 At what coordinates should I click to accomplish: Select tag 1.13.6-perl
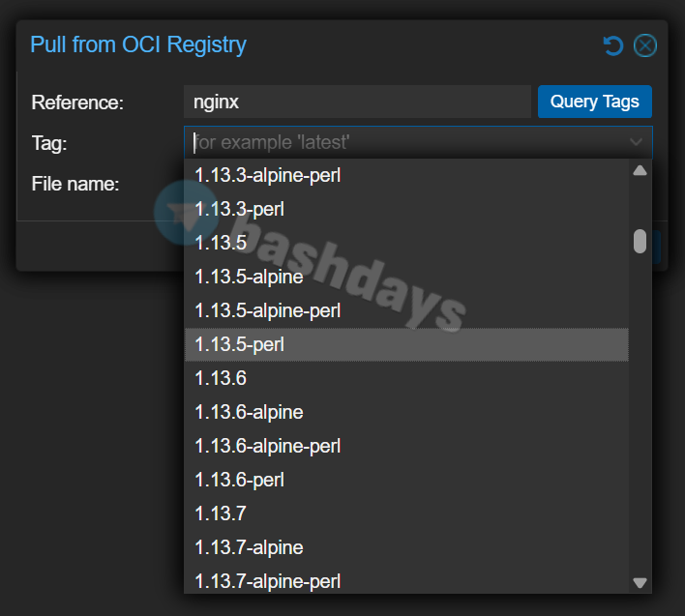(x=239, y=480)
